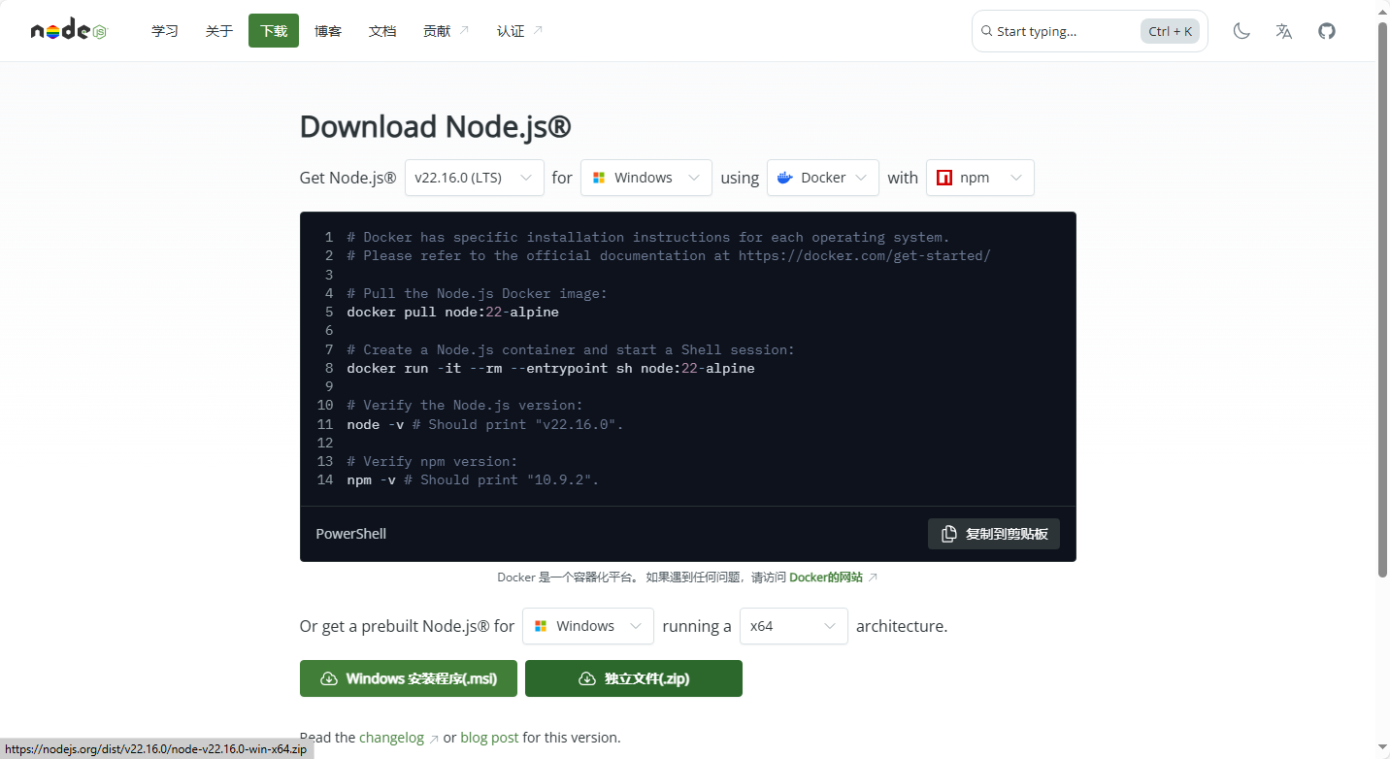Open the 认证 menu link
1390x759 pixels.
(x=520, y=31)
